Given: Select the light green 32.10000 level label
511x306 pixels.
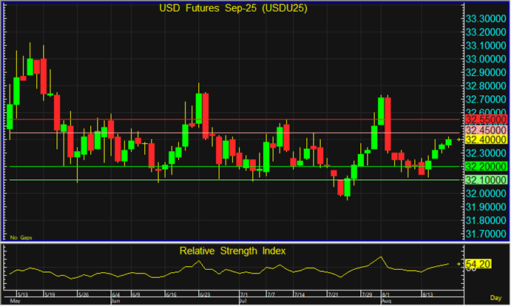Looking at the screenshot, I should point(485,180).
